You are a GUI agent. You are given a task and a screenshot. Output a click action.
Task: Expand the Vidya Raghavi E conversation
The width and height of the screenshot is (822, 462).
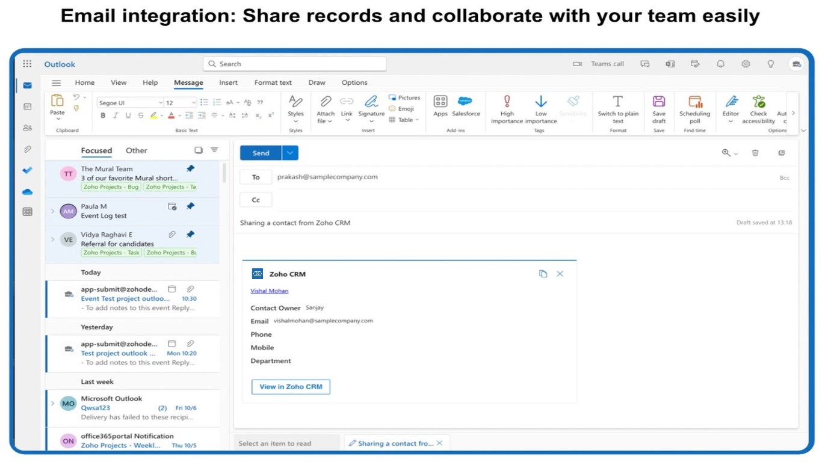point(53,239)
